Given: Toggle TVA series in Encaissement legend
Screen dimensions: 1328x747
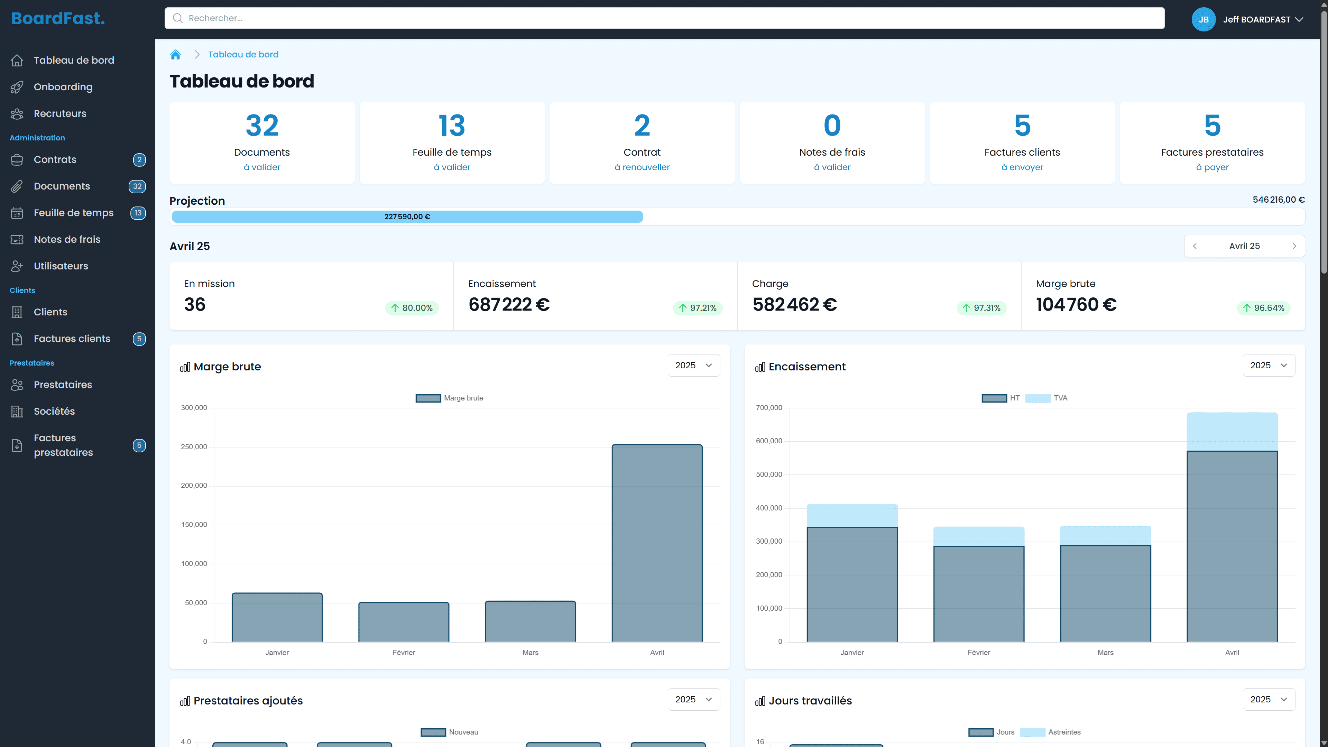Looking at the screenshot, I should 1046,398.
